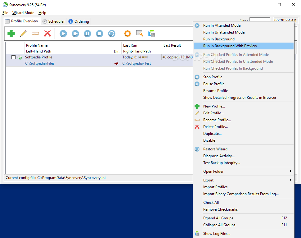Click the icon beside Restore Wizard menu entry
This screenshot has height=238, width=301.
click(x=197, y=149)
